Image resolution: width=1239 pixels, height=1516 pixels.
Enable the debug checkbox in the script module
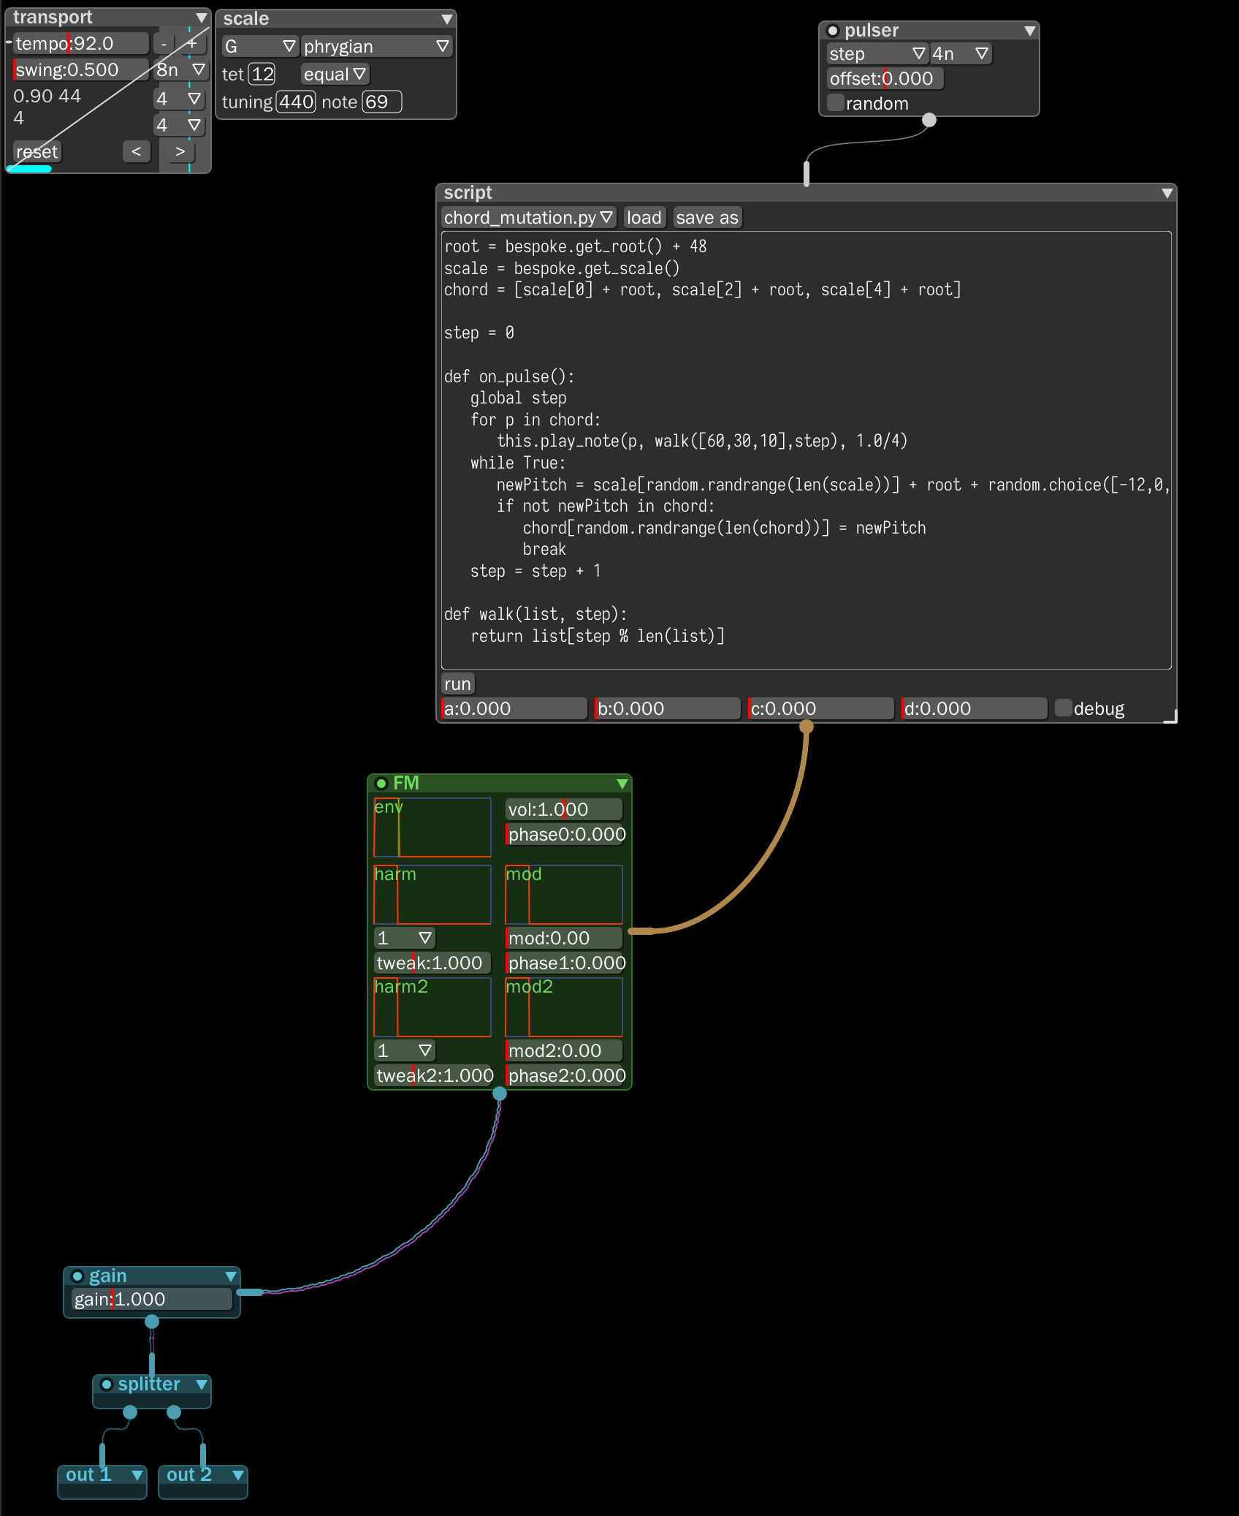(x=1063, y=707)
